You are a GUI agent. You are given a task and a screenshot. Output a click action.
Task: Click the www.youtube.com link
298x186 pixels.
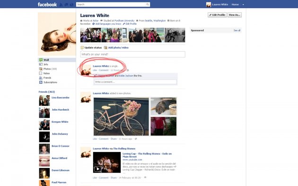132,160
